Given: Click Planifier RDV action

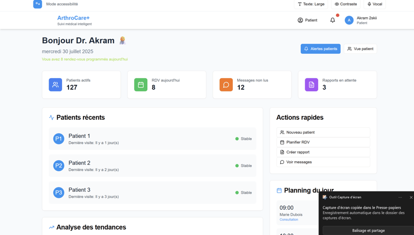Looking at the screenshot, I should (323, 142).
